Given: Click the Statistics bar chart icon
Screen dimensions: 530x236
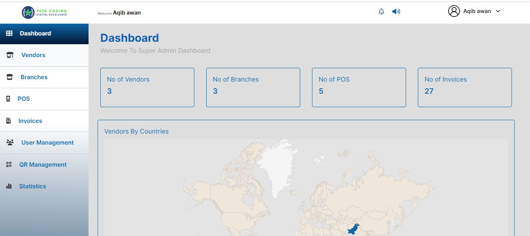Looking at the screenshot, I should point(9,186).
